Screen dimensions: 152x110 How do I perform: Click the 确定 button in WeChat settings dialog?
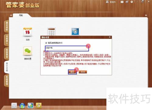72,72
